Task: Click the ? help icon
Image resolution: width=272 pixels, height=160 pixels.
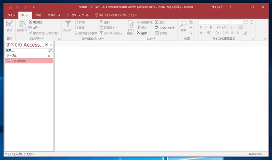Action: click(230, 7)
